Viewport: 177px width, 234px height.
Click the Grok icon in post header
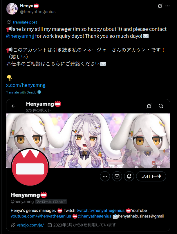(x=160, y=6)
